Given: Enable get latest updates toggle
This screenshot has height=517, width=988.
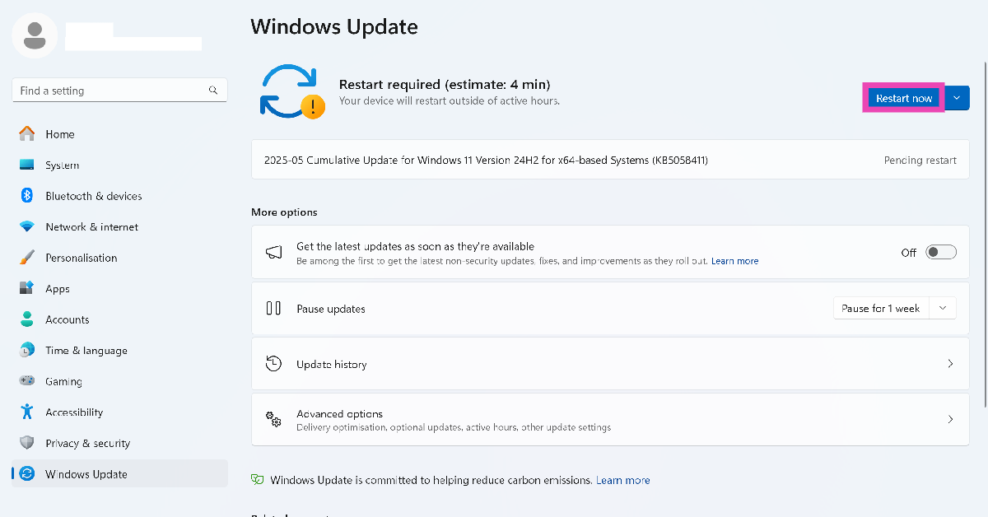Looking at the screenshot, I should pyautogui.click(x=941, y=252).
